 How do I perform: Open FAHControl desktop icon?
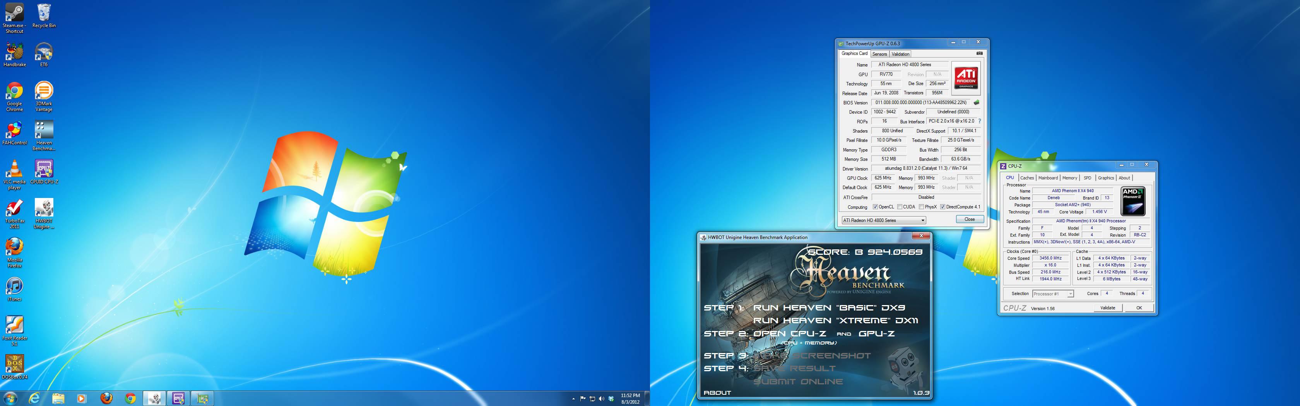click(15, 133)
